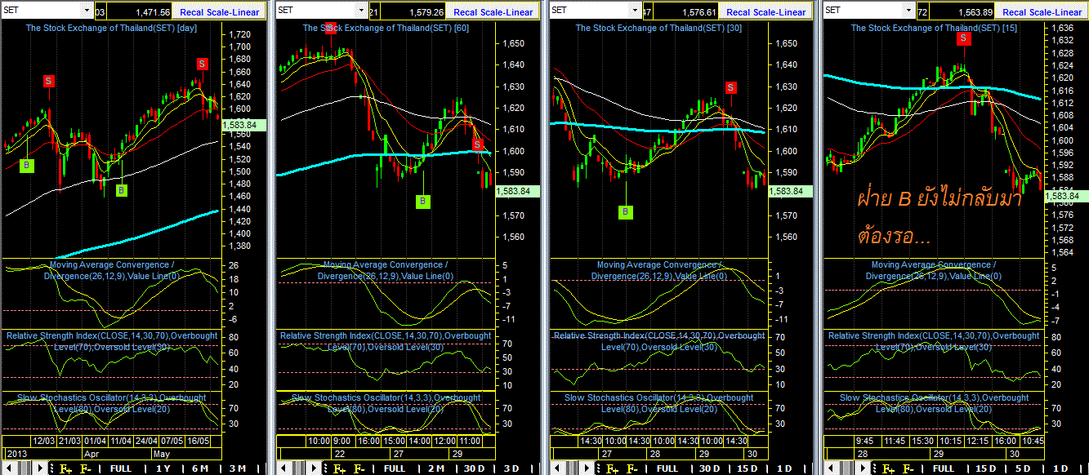The width and height of the screenshot is (1089, 475).
Task: Click F+ on the 60-minute chart
Action: click(x=339, y=468)
